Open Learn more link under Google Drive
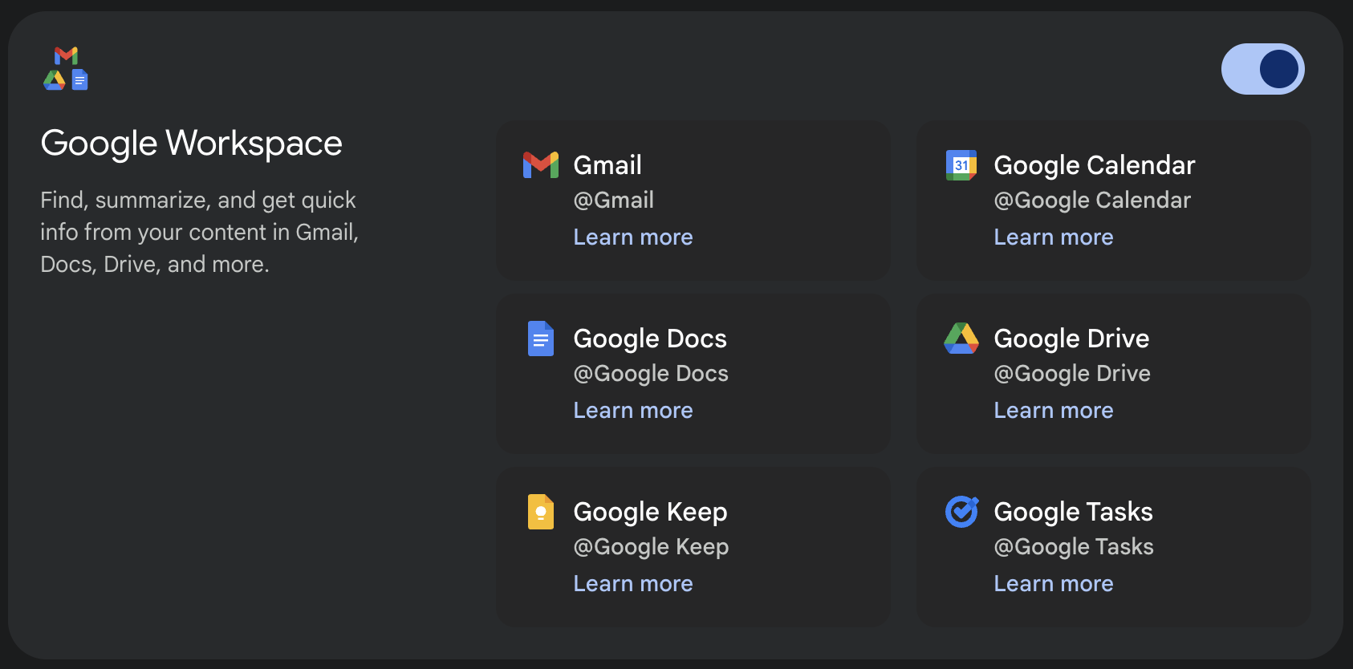Image resolution: width=1353 pixels, height=669 pixels. [1054, 411]
